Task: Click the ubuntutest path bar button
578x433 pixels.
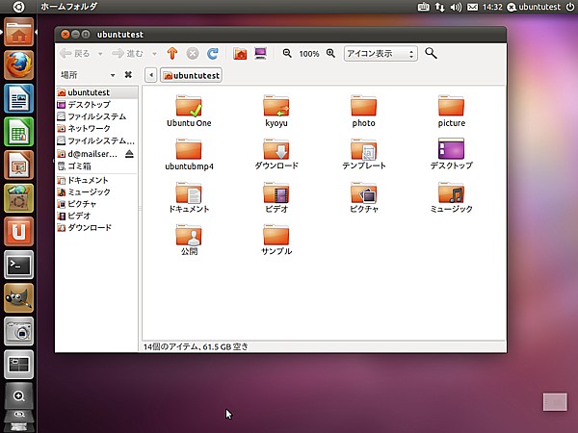Action: (191, 75)
